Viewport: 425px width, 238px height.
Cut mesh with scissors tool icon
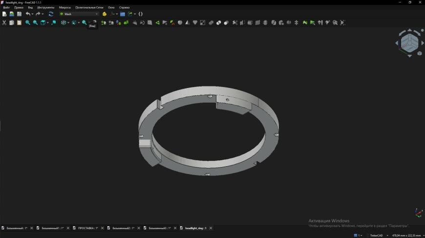tap(235, 22)
